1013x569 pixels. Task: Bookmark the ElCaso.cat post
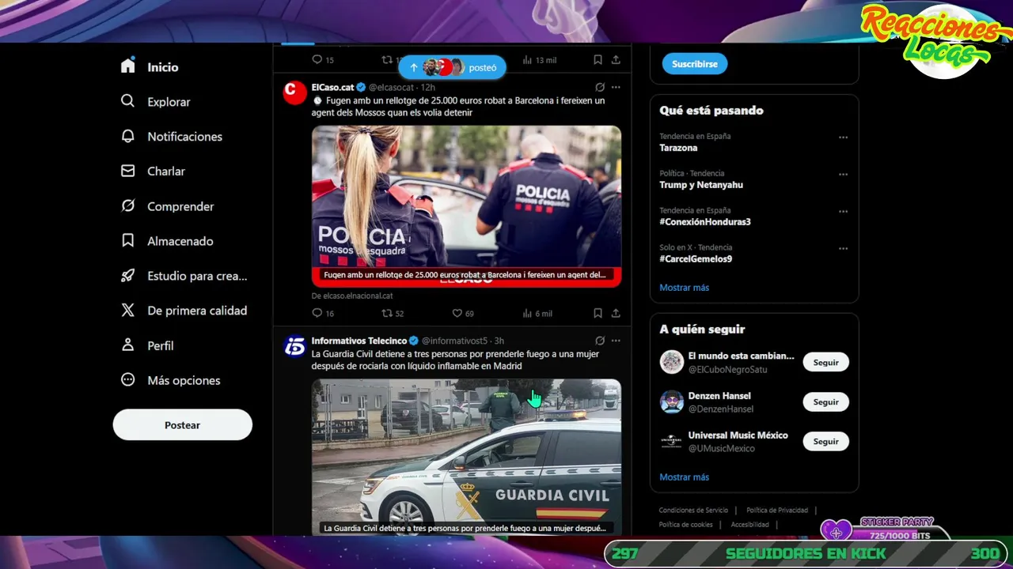(598, 313)
